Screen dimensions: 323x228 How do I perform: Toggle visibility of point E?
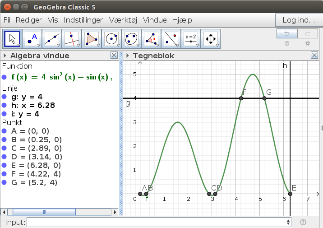(x=4, y=165)
